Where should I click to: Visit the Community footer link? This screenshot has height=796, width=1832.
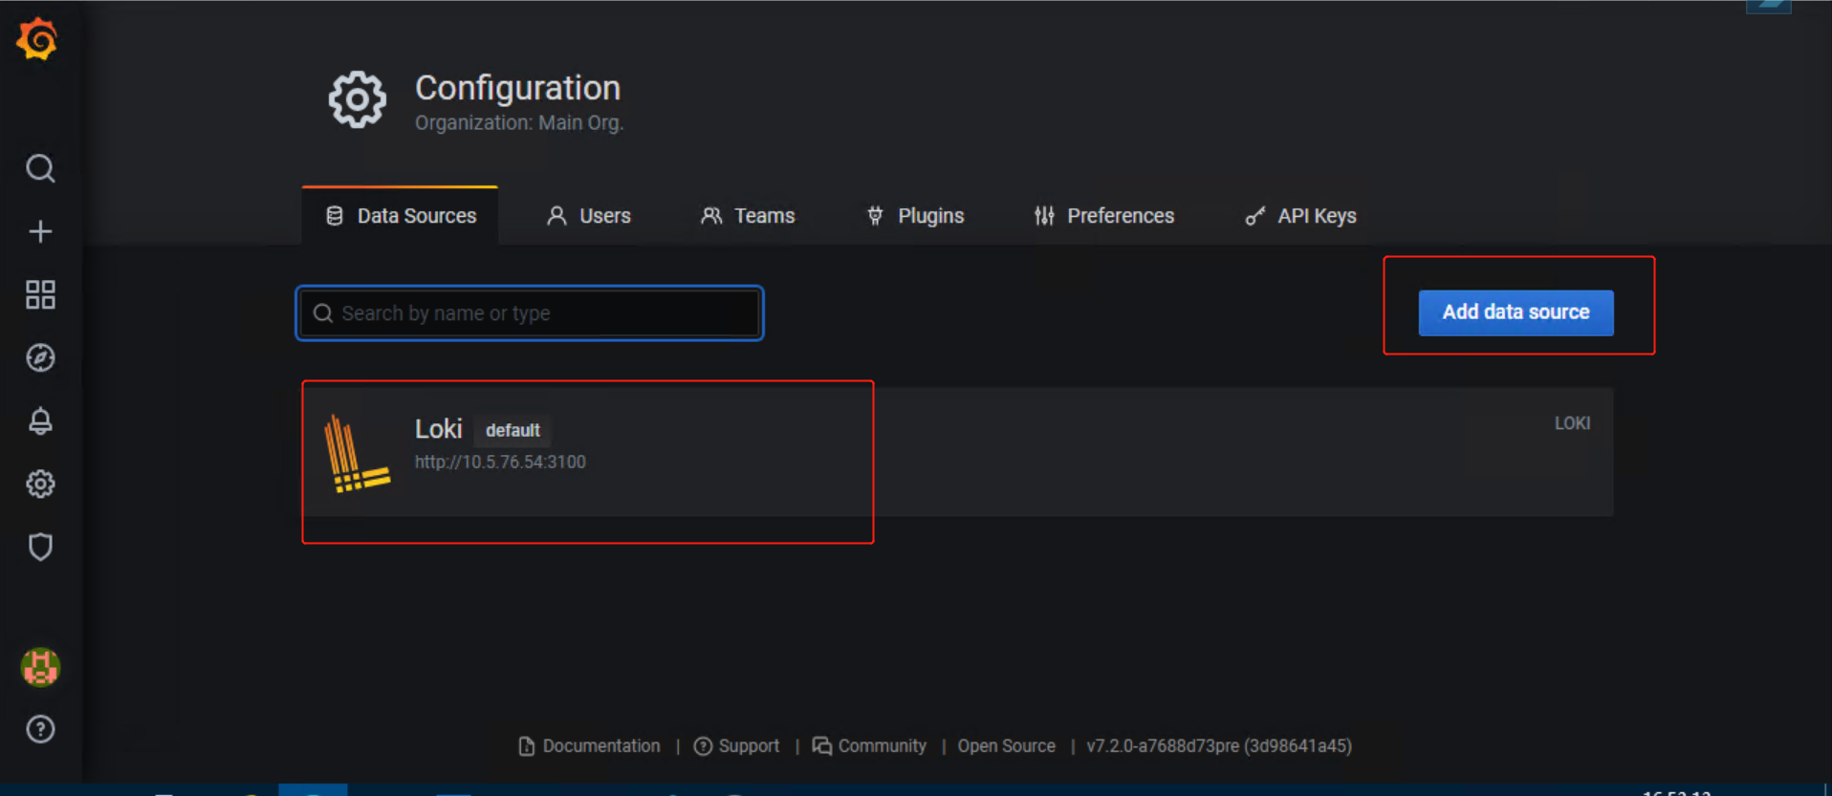point(870,746)
